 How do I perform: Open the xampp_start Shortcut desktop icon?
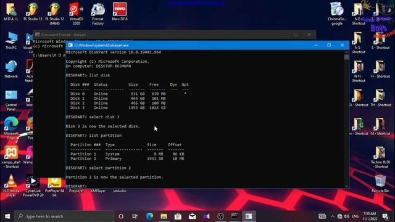11,157
